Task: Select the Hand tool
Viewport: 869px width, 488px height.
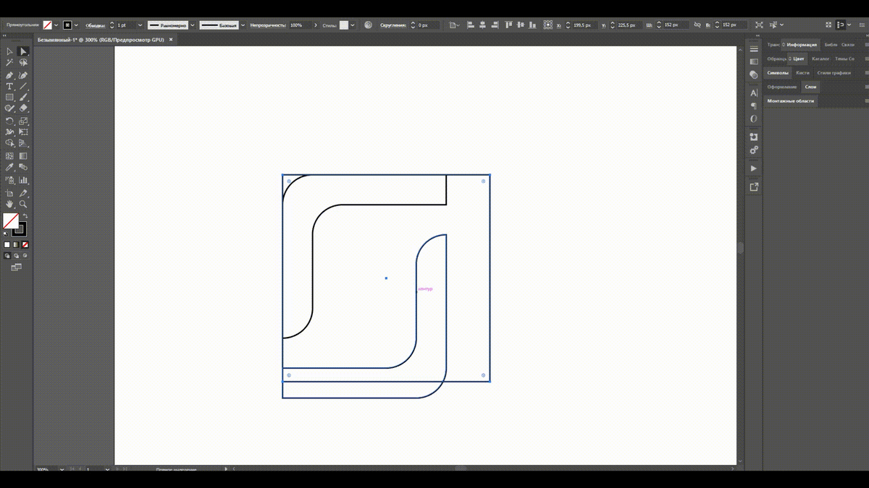Action: 9,205
